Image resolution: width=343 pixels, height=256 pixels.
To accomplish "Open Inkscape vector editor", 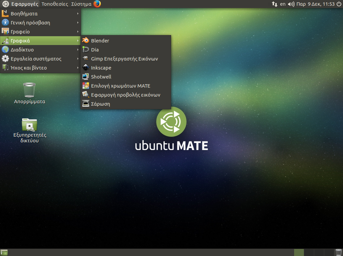I will (x=101, y=68).
